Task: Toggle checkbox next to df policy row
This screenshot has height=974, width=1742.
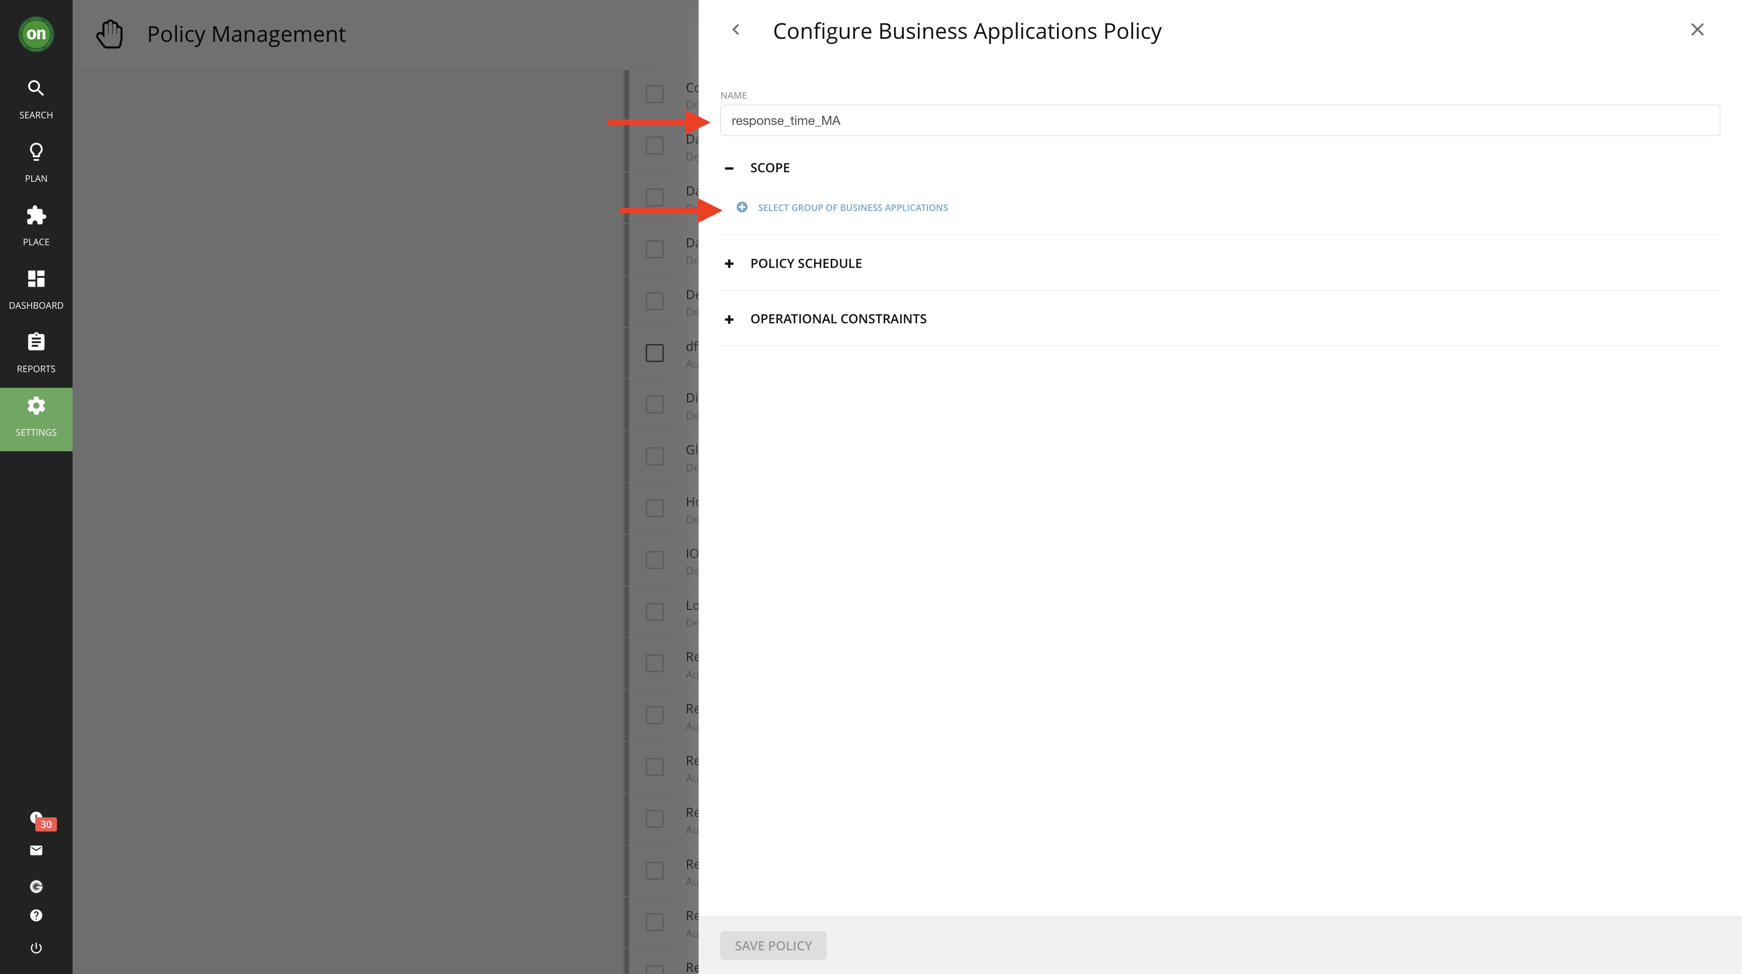Action: pyautogui.click(x=654, y=353)
